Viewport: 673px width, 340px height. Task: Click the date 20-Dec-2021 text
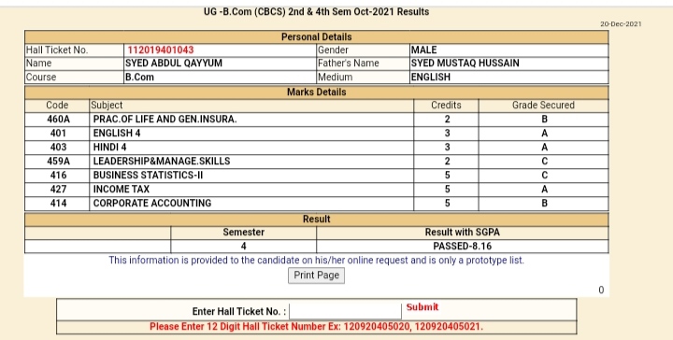click(621, 24)
